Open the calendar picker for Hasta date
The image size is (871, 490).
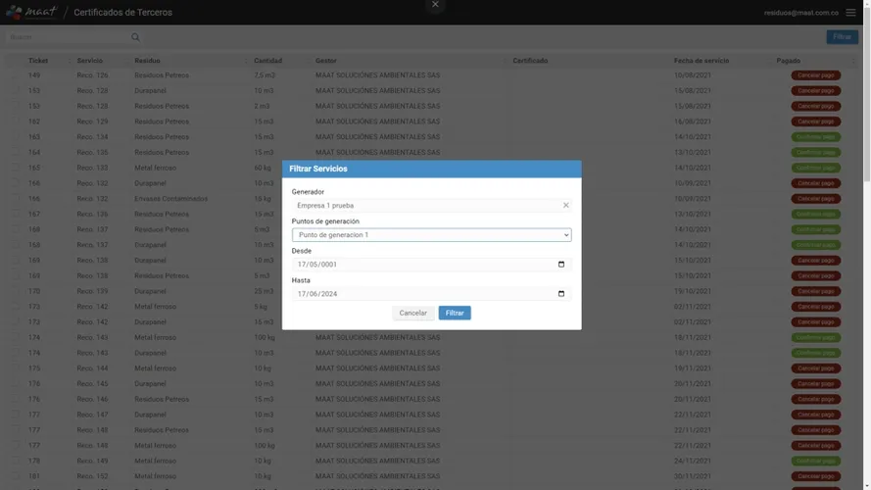coord(560,294)
